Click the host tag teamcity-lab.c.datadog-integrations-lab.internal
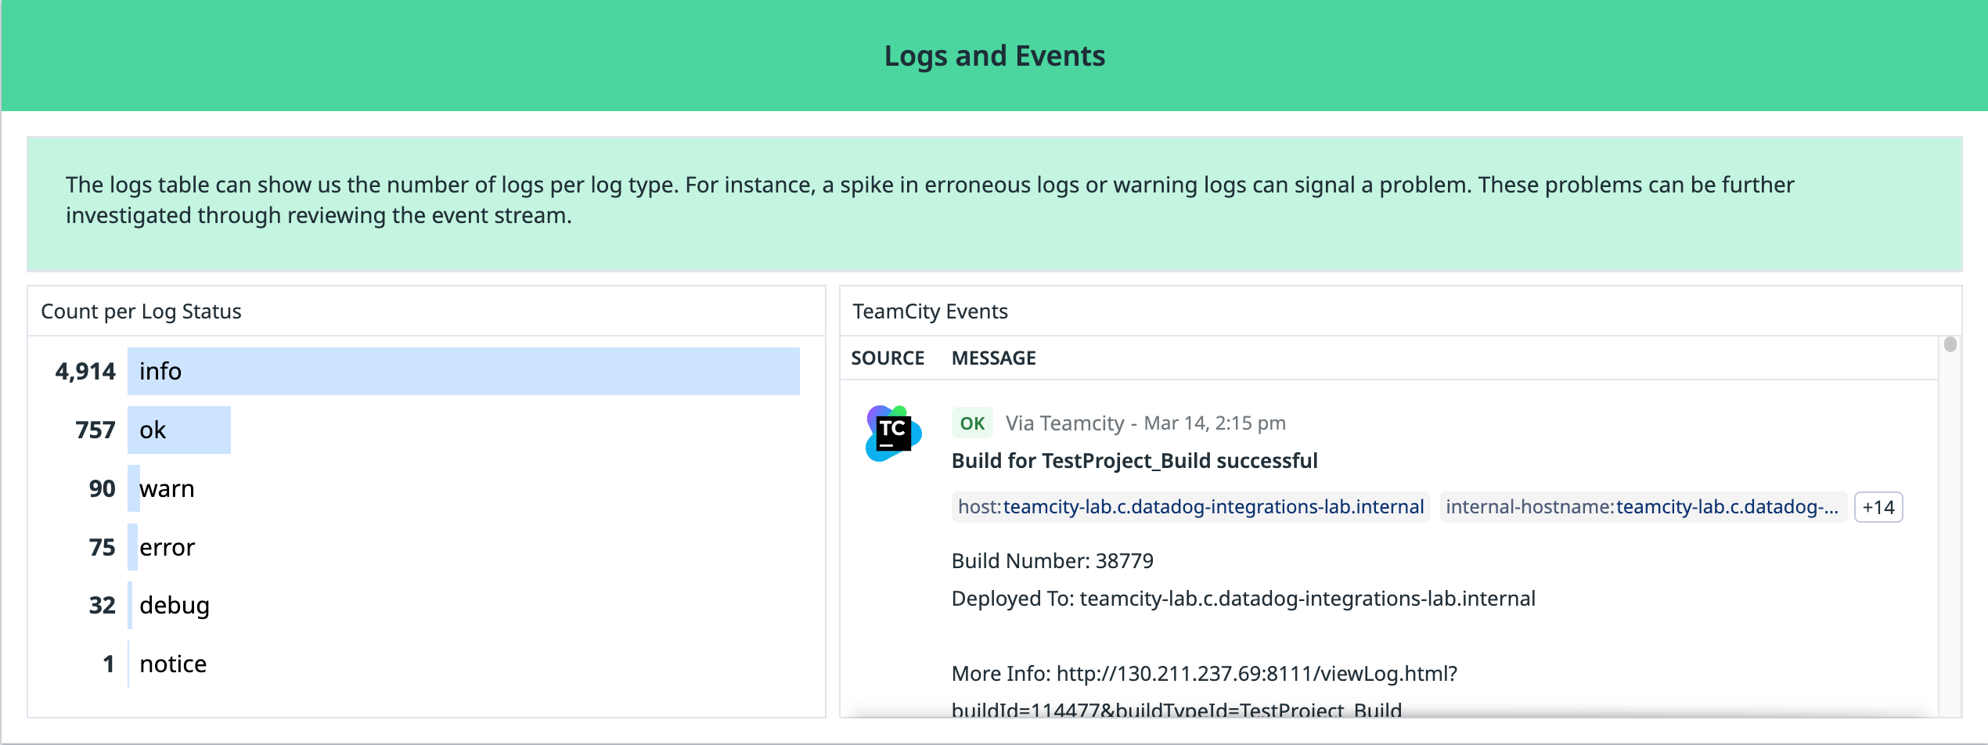Image resolution: width=1988 pixels, height=745 pixels. point(1190,506)
